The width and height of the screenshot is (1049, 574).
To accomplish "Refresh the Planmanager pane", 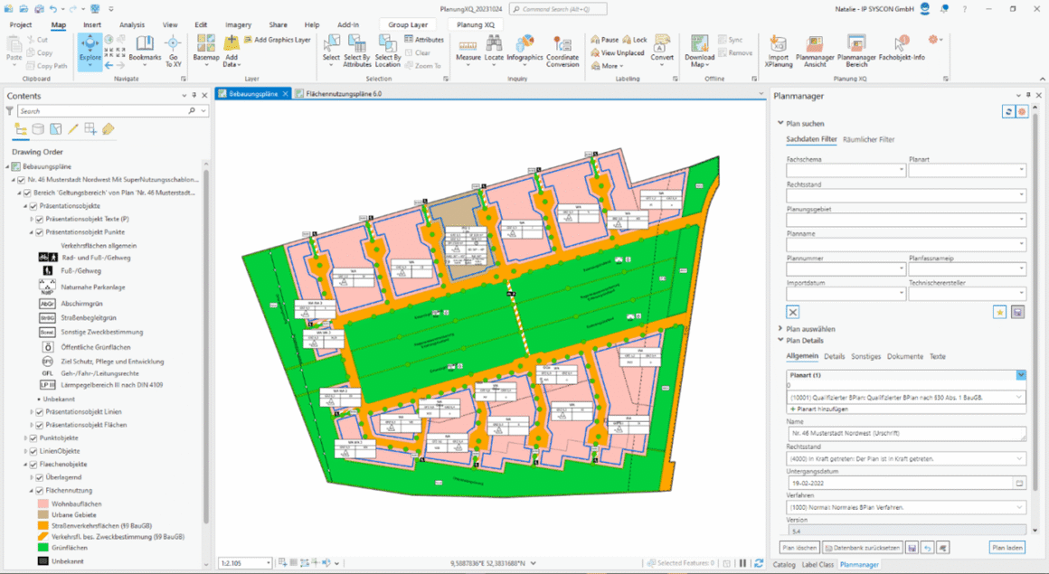I will tap(1008, 112).
